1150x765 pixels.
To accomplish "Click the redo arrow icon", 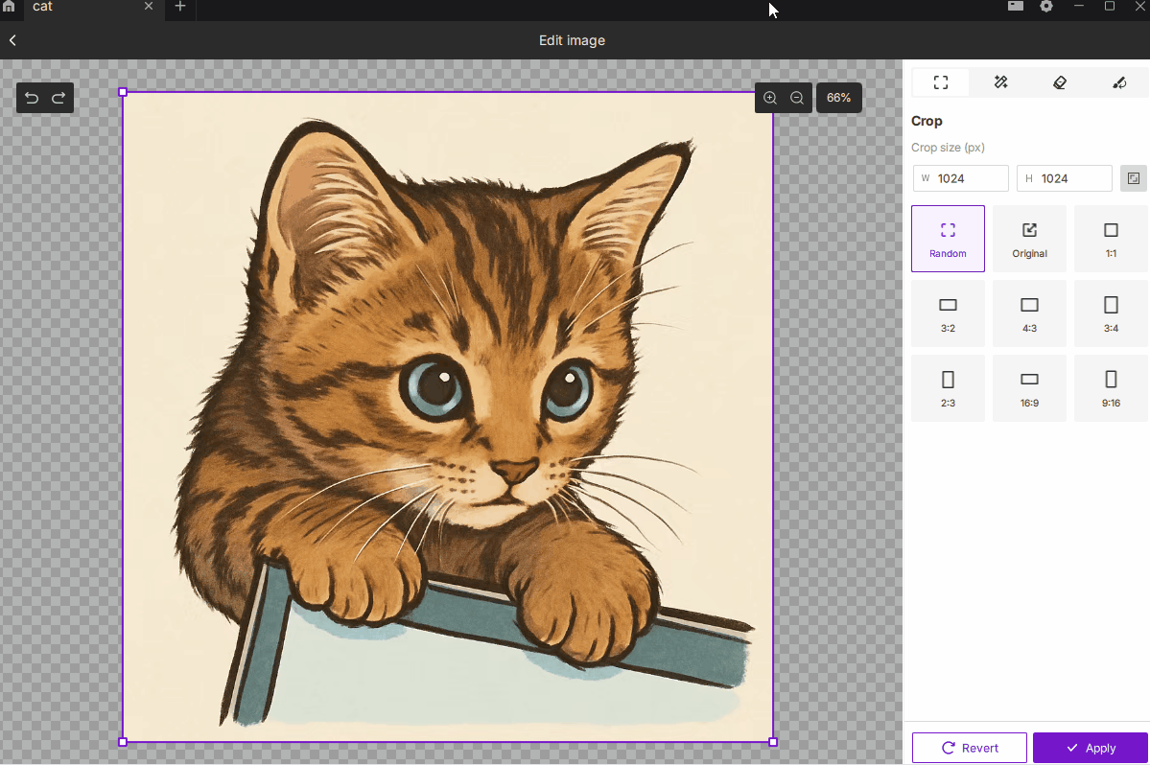I will point(59,98).
